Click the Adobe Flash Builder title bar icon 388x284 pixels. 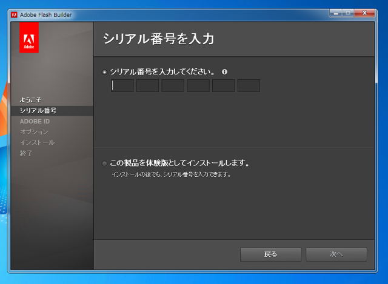14,15
